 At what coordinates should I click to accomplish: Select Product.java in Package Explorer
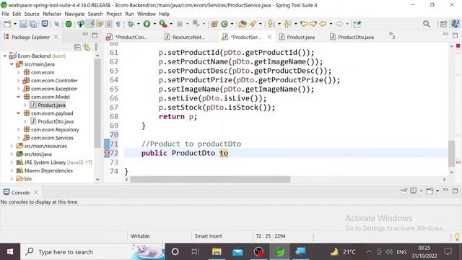coord(48,105)
